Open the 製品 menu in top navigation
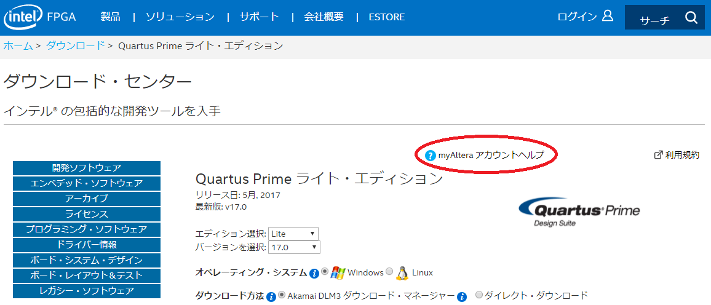The height and width of the screenshot is (305, 711). point(110,17)
